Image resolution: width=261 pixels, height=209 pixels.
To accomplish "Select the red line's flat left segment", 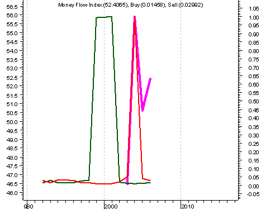I will (x=74, y=182).
